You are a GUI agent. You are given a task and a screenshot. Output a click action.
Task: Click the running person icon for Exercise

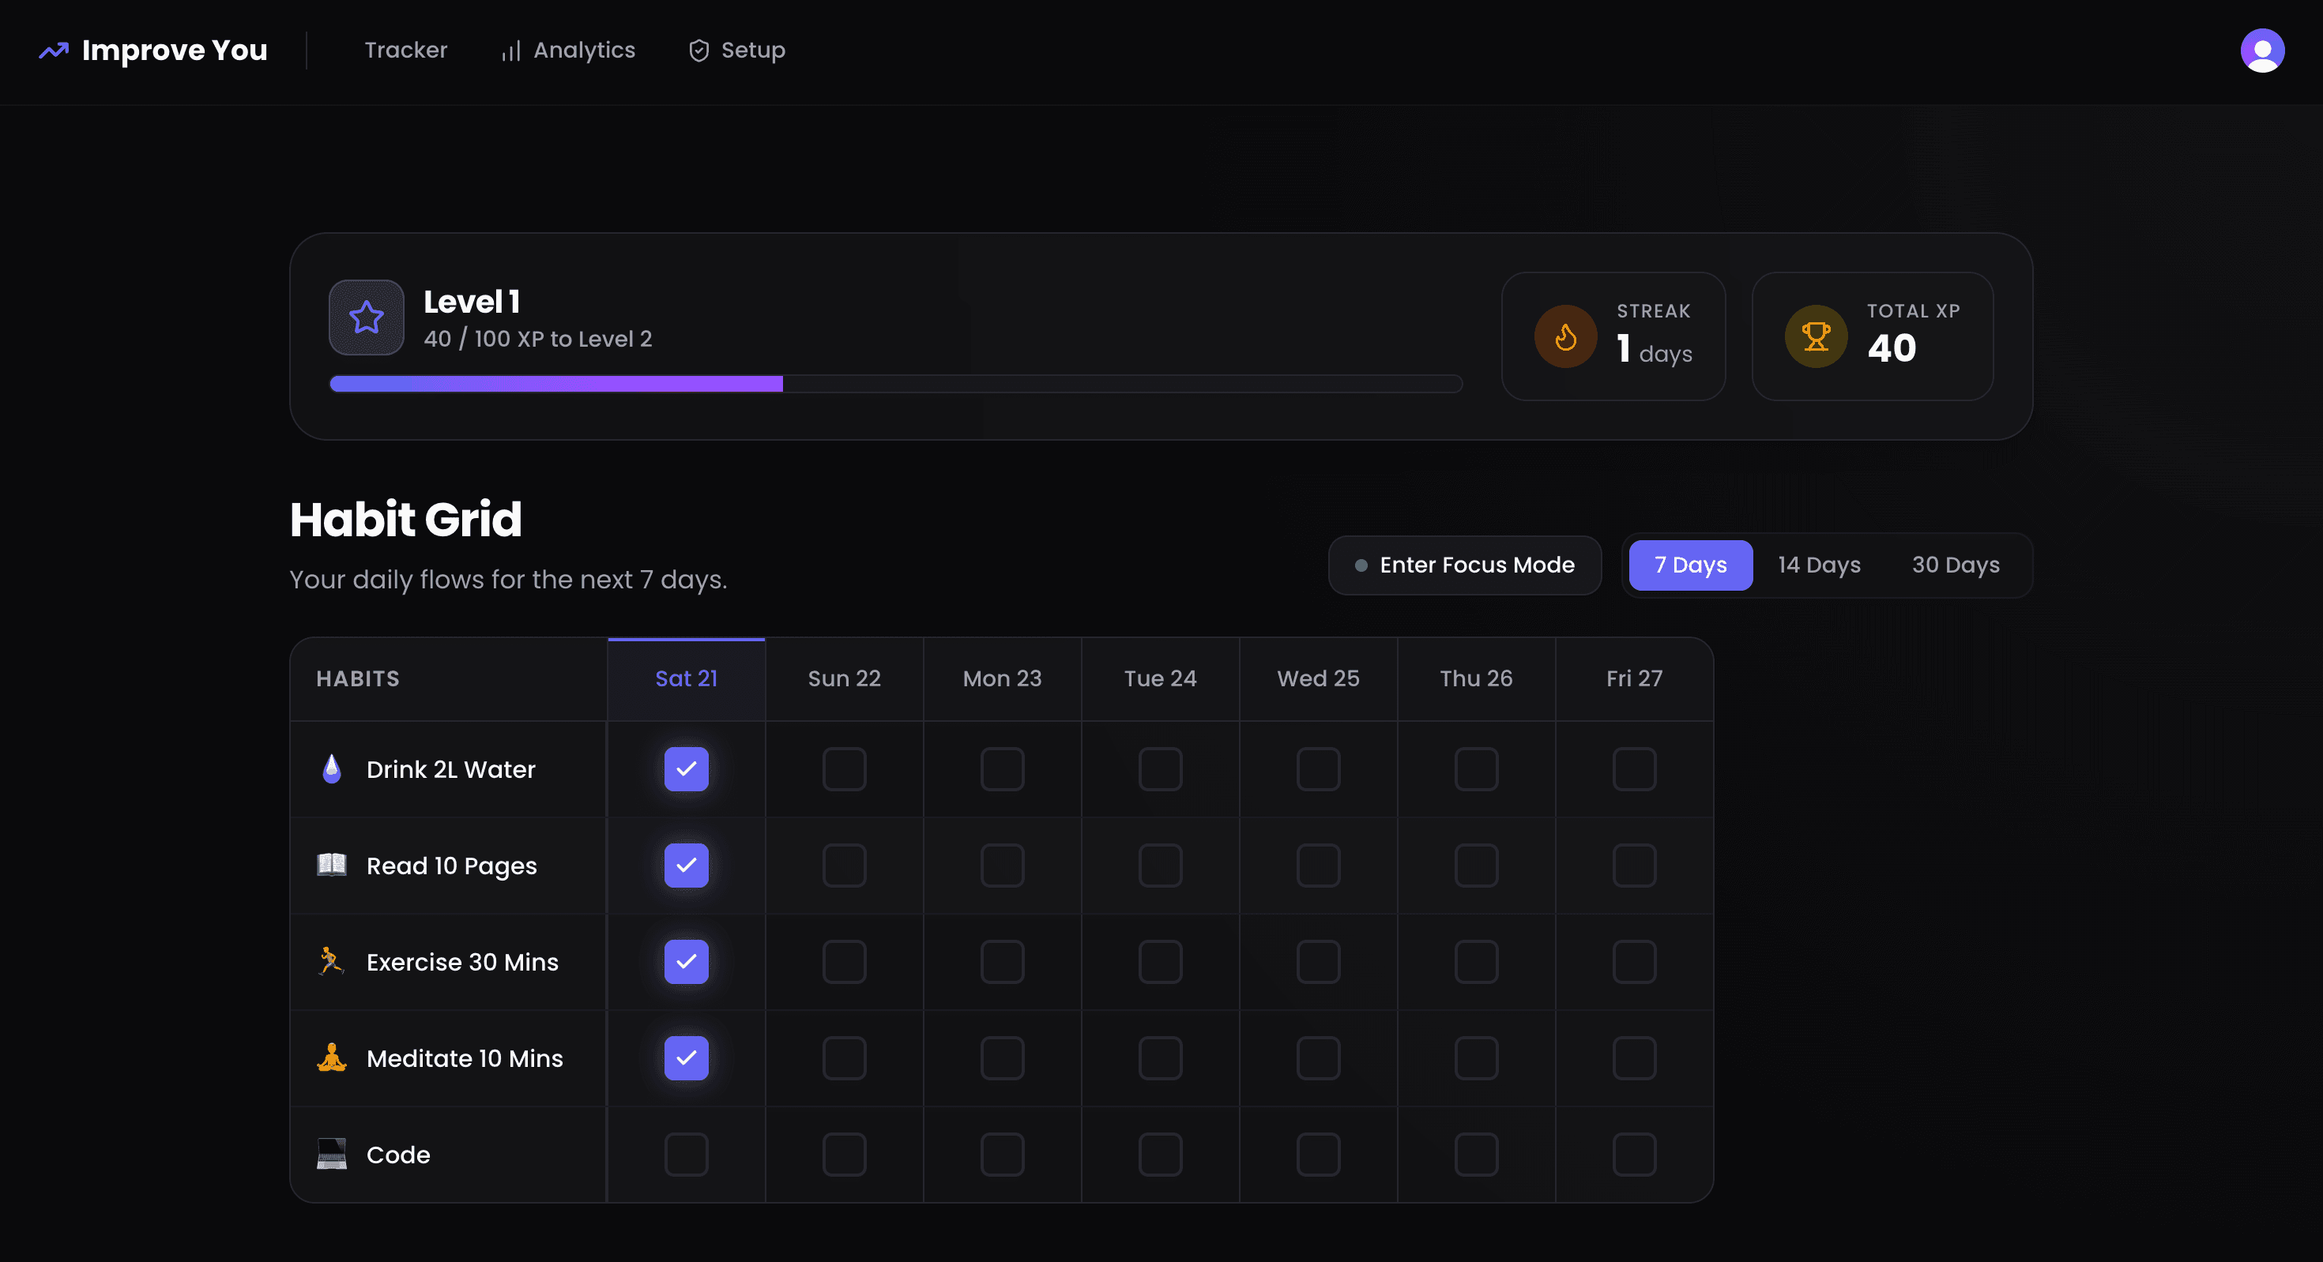pos(331,962)
